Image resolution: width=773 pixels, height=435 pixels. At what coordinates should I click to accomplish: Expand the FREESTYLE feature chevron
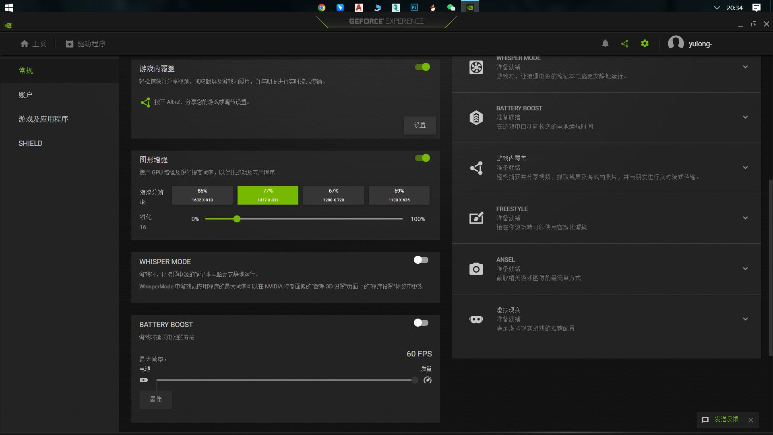click(x=745, y=218)
